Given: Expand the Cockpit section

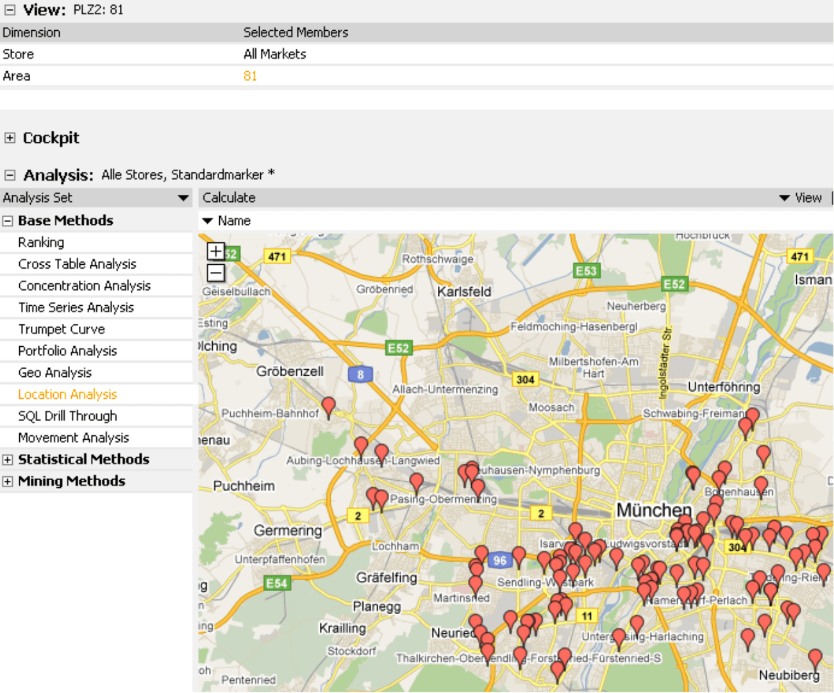Looking at the screenshot, I should coord(10,138).
